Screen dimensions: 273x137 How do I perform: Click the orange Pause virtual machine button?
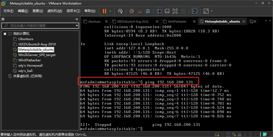point(105,11)
